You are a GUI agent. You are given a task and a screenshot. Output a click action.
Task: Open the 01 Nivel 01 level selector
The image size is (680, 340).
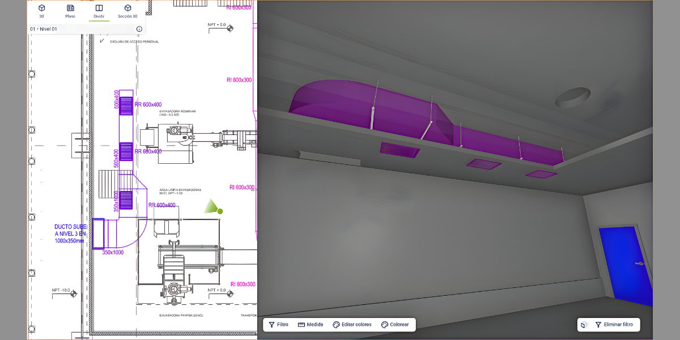(44, 29)
